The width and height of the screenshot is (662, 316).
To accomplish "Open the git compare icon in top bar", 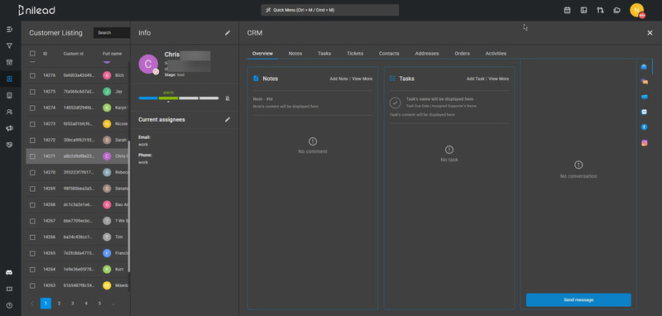I will point(600,10).
